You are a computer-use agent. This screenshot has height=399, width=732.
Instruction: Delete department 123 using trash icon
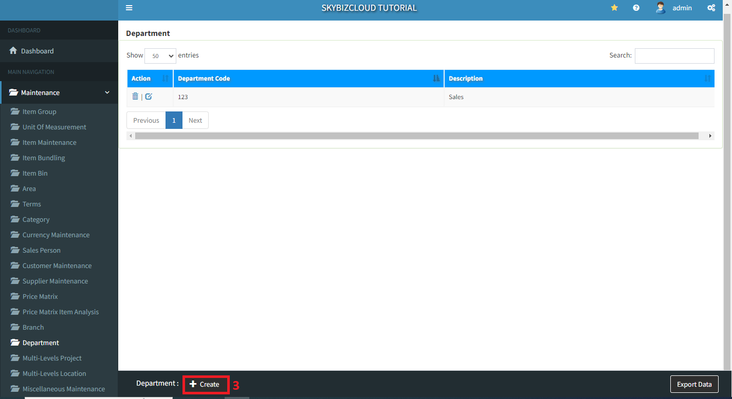point(135,97)
